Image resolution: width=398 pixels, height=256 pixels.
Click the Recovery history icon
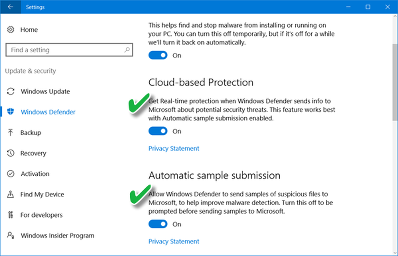pos(11,153)
